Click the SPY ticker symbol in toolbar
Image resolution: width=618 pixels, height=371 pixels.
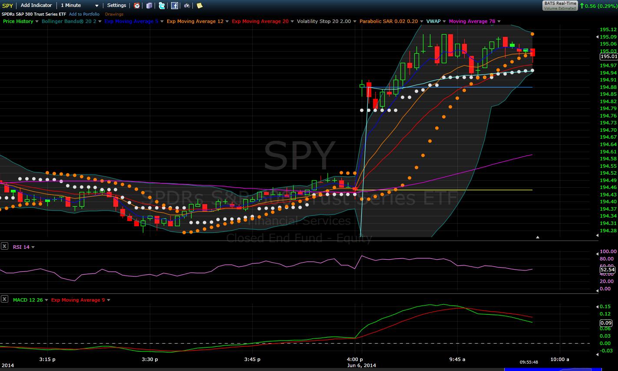click(x=8, y=6)
